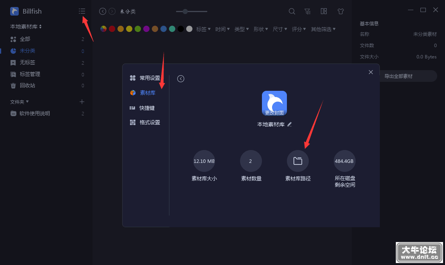Image resolution: width=445 pixels, height=265 pixels.
Task: Filter by the green color swatch
Action: point(138,29)
